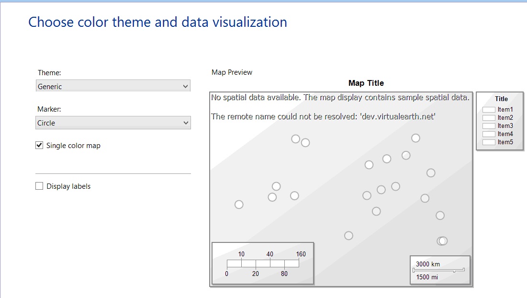527x298 pixels.
Task: Enable the Display labels checkbox
Action: (x=39, y=186)
